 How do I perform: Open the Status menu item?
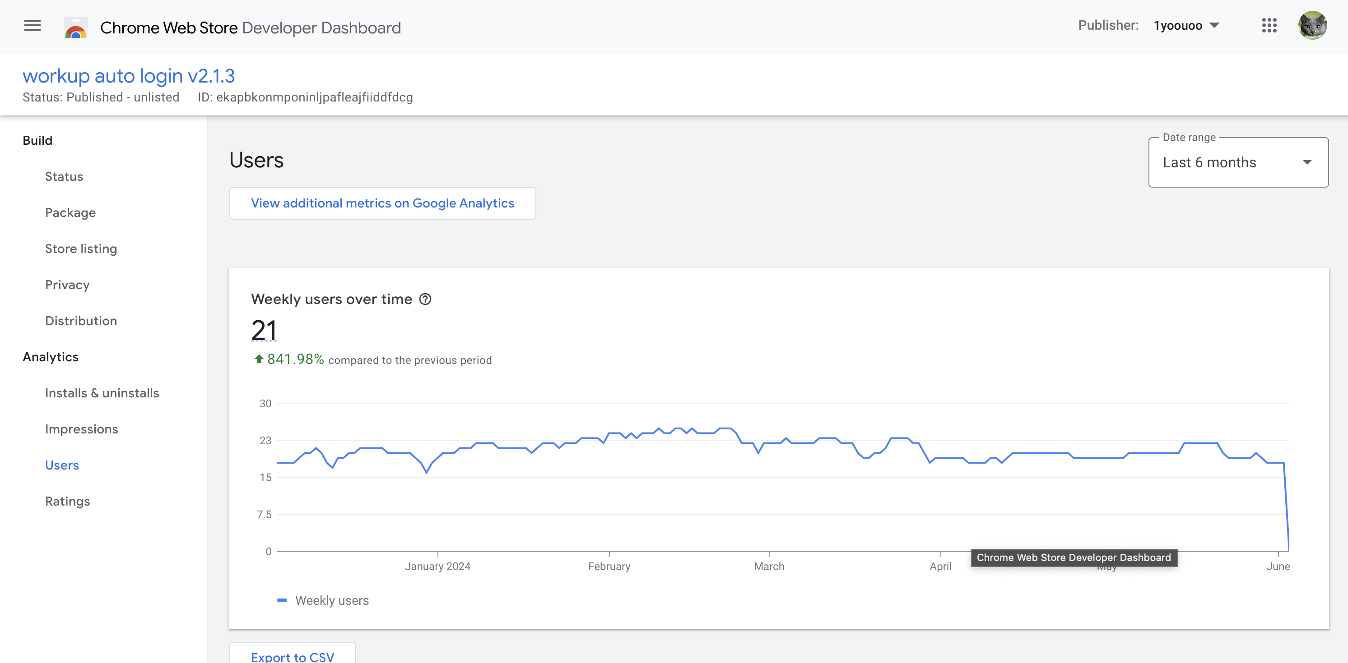(x=64, y=177)
